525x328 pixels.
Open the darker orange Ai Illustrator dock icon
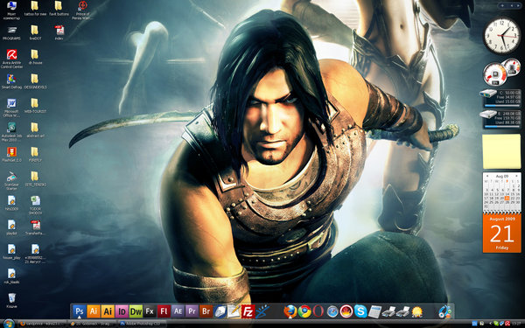tap(94, 311)
